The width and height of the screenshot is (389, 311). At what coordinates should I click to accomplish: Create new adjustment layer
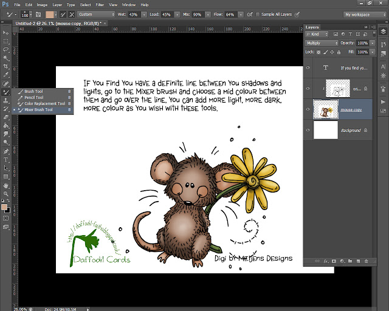pos(342,261)
